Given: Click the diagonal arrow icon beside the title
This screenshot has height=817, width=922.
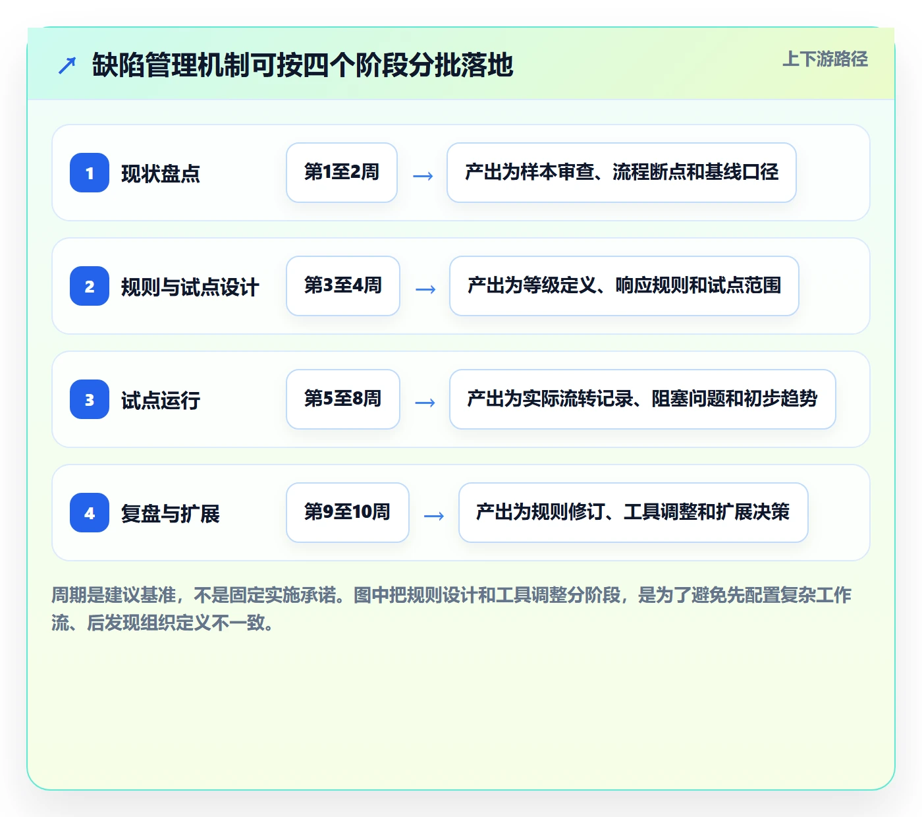Looking at the screenshot, I should pos(67,65).
